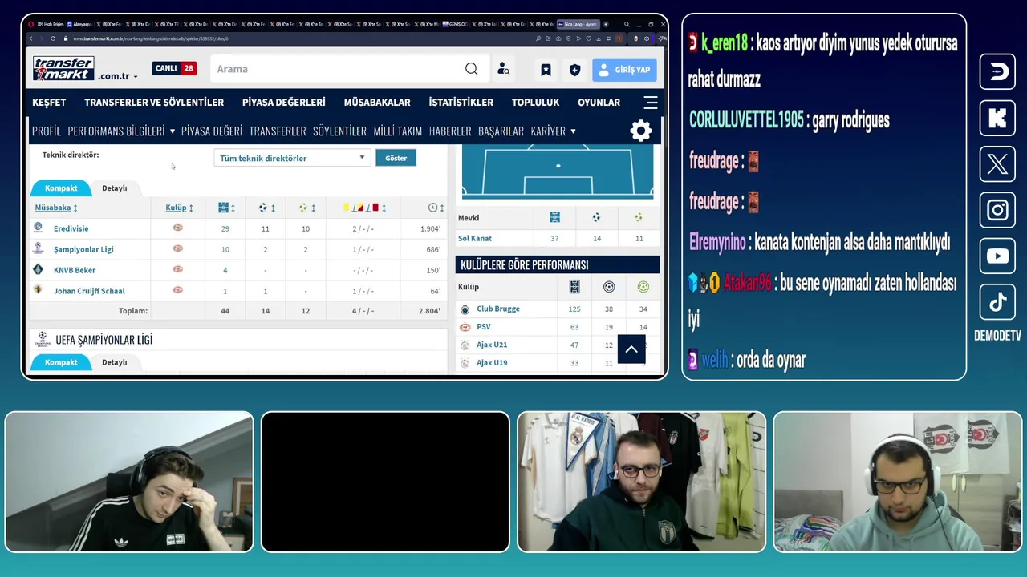Select the Detaylı tab under UEFA Şampiyonlar Ligi
Viewport: 1027px width, 577px height.
tap(114, 363)
